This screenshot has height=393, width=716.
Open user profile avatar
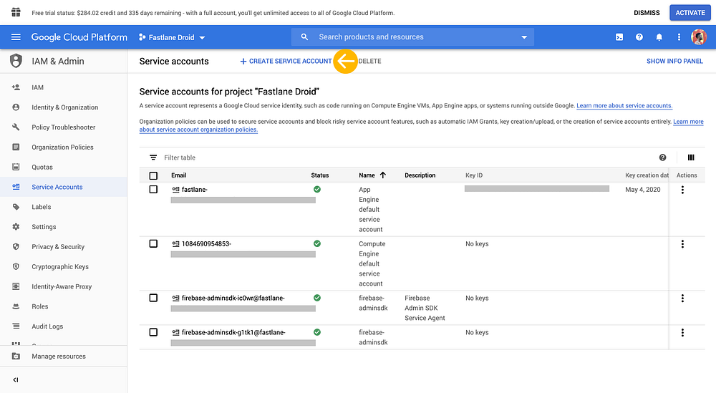click(699, 37)
